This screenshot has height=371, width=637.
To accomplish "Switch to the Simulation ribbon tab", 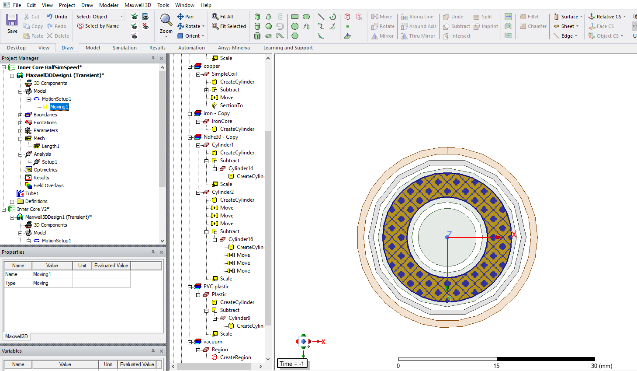I will tap(125, 48).
